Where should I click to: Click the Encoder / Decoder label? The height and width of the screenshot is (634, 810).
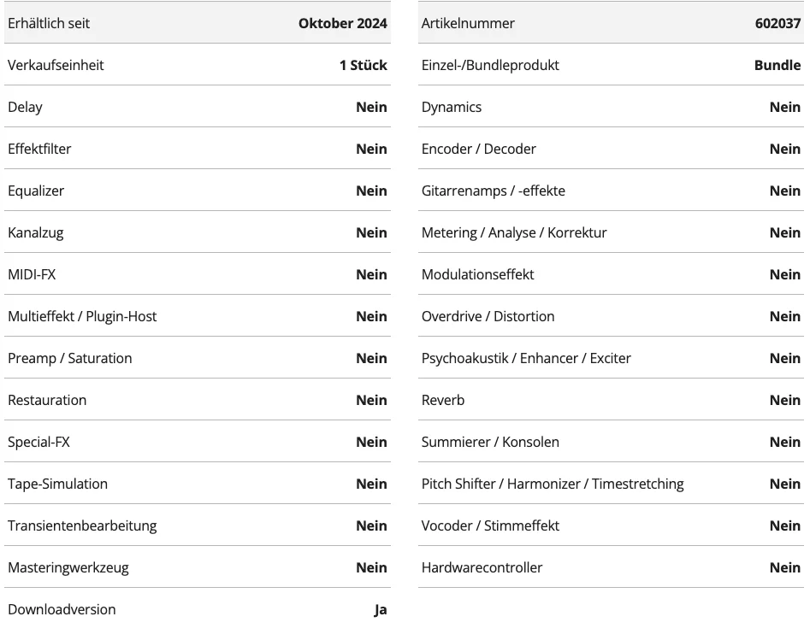(x=479, y=149)
